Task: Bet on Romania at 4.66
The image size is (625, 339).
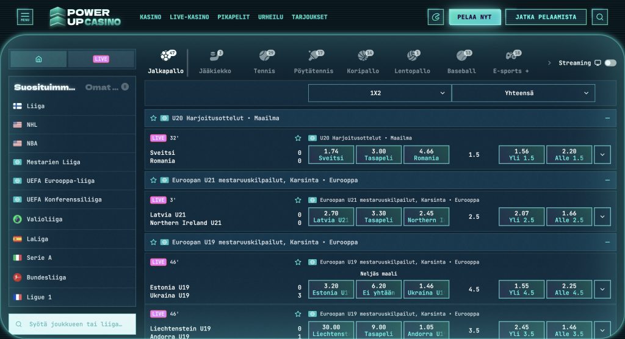Action: 426,154
